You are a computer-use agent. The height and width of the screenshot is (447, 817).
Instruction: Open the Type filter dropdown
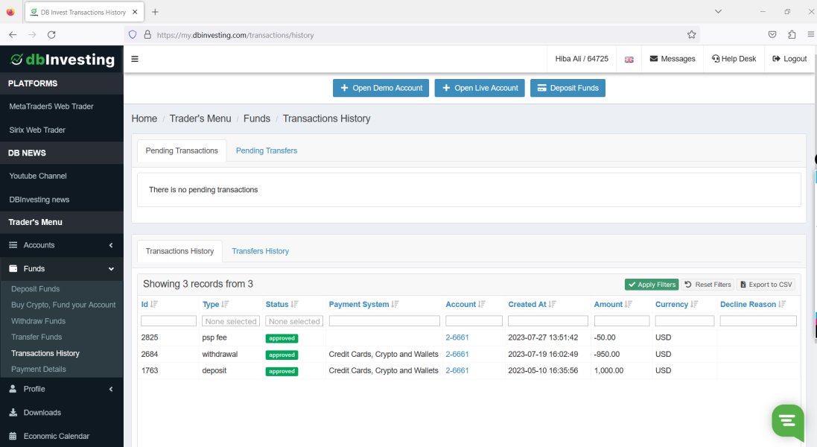pos(230,321)
